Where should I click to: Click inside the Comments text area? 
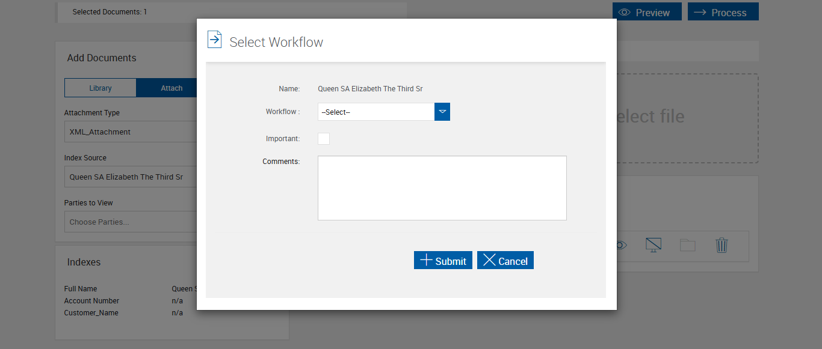coord(442,188)
